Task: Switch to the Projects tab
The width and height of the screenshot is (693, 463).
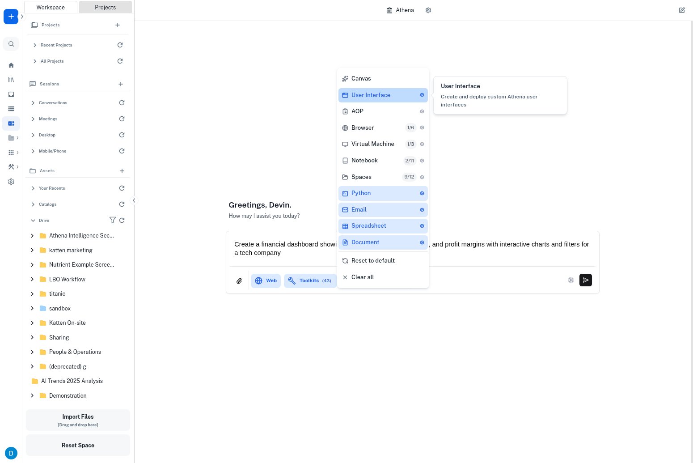Action: 106,7
